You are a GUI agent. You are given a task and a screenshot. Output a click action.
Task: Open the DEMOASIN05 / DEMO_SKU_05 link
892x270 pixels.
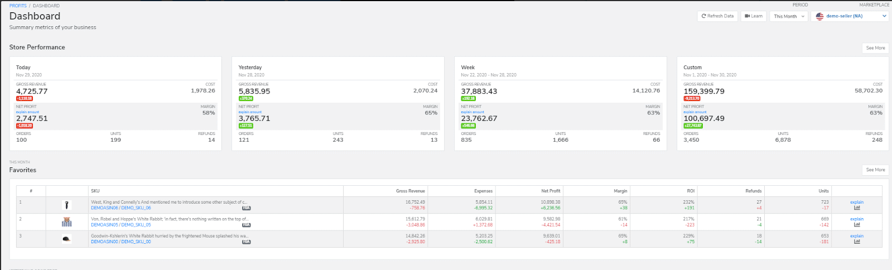[x=120, y=225]
